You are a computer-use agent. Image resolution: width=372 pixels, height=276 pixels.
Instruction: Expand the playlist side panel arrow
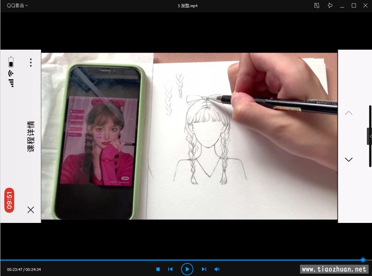(x=370, y=136)
